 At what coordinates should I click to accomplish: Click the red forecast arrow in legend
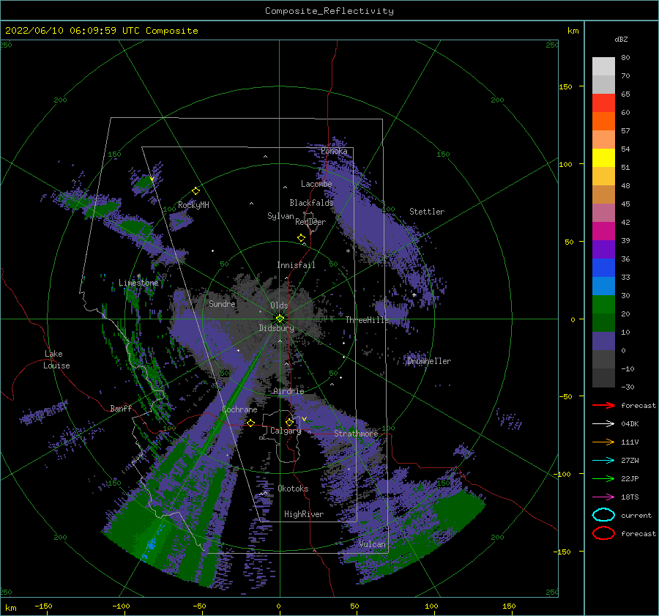(x=603, y=405)
